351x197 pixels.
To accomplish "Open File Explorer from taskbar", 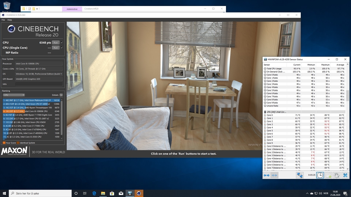I will click(x=103, y=193).
